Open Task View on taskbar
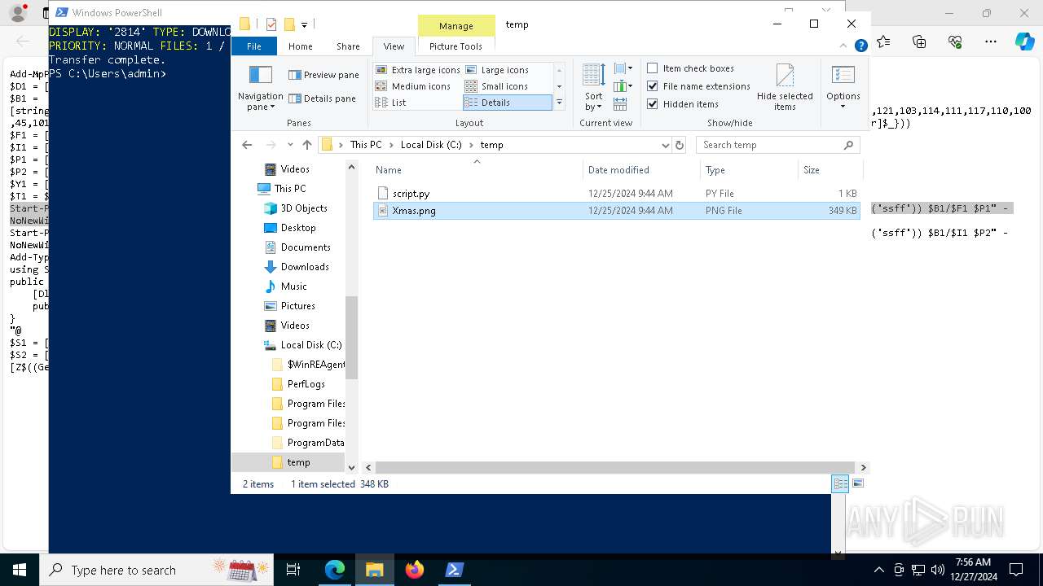This screenshot has height=586, width=1043. [x=294, y=570]
